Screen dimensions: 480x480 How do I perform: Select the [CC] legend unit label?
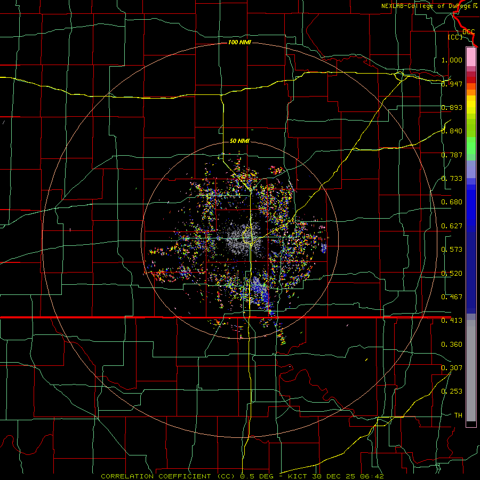(455, 37)
